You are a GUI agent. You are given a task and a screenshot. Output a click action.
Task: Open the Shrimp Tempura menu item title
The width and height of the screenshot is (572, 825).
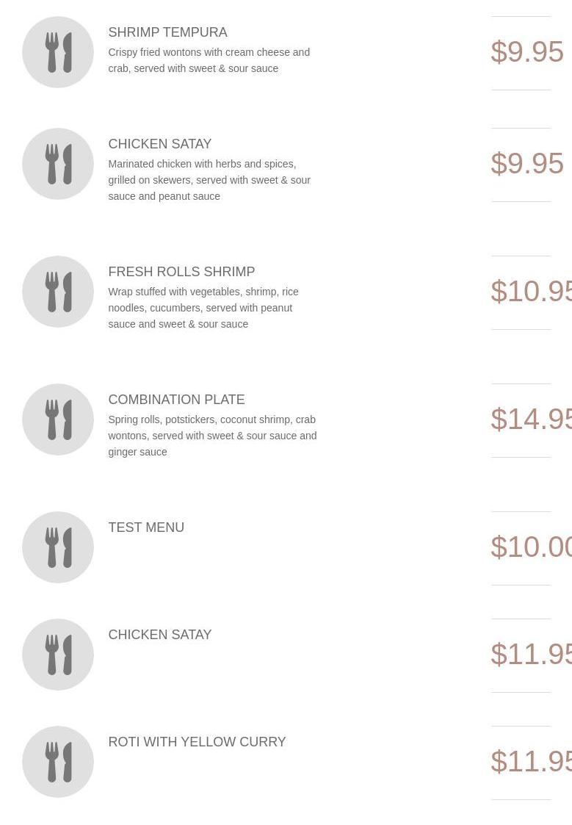tap(167, 32)
